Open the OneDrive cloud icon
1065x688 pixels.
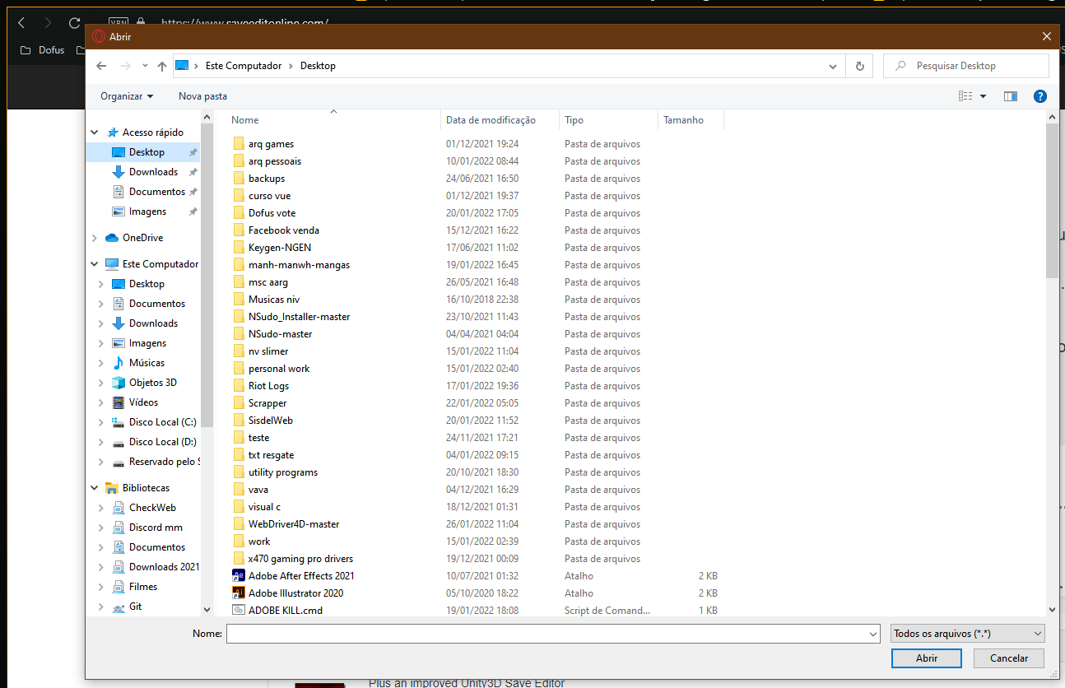(x=112, y=238)
